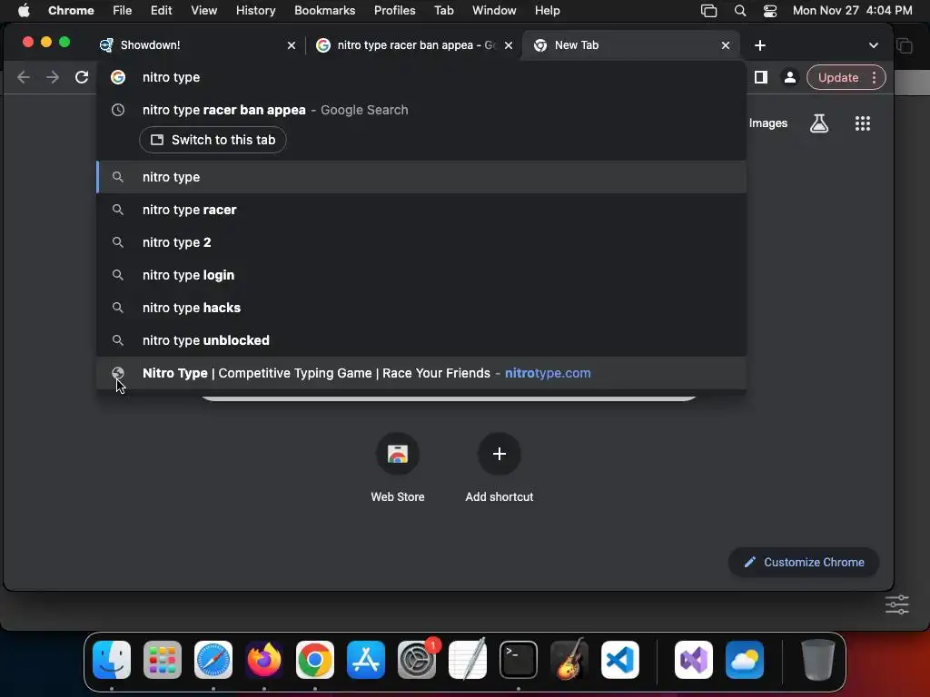This screenshot has width=930, height=697.
Task: Click the Add shortcut button
Action: point(499,467)
